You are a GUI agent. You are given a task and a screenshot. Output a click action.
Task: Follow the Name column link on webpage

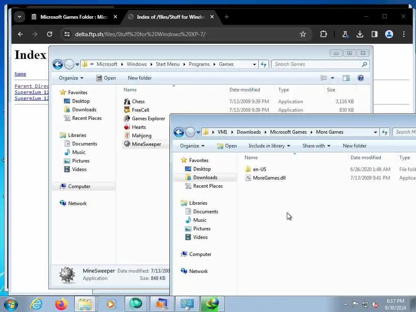(20, 74)
